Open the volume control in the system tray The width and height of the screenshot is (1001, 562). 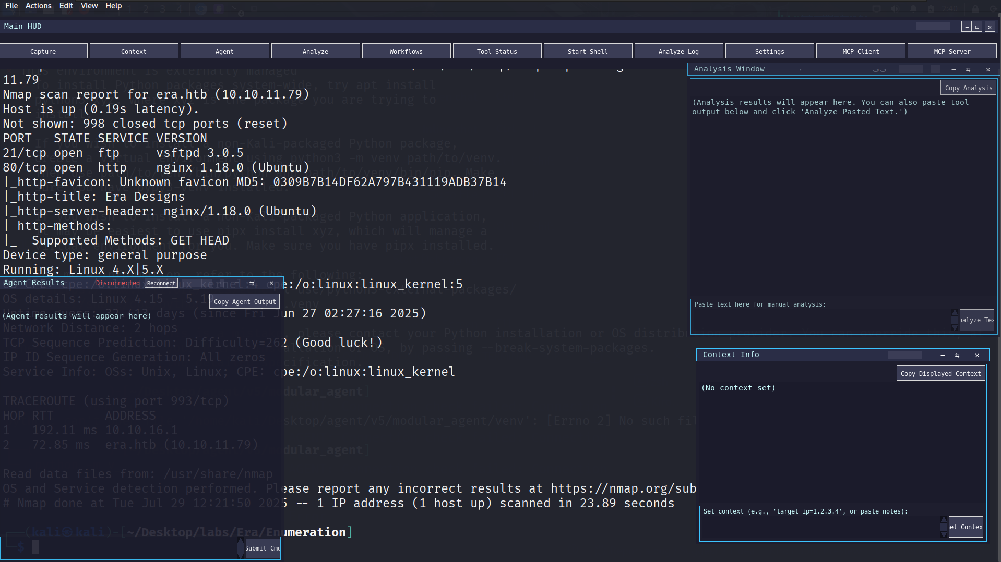pos(895,9)
